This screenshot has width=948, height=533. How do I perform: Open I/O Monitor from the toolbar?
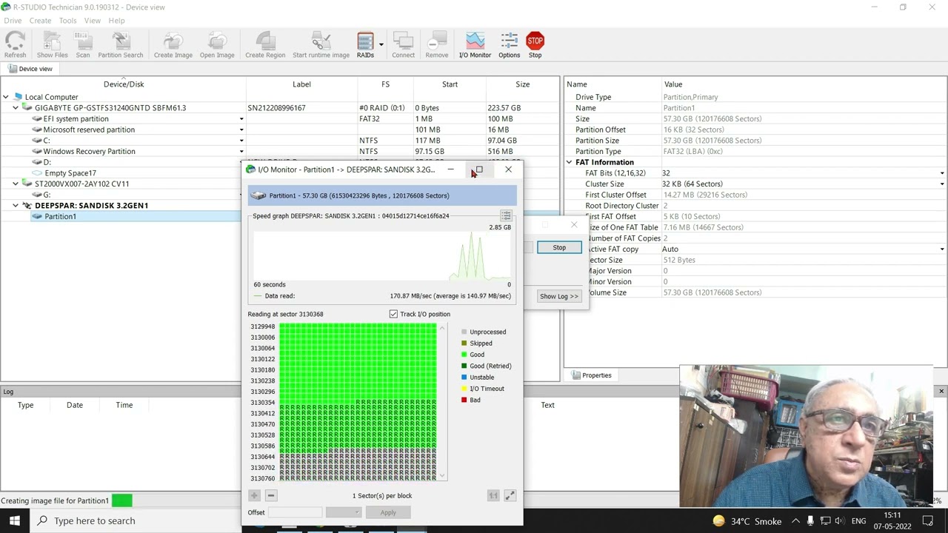coord(475,45)
